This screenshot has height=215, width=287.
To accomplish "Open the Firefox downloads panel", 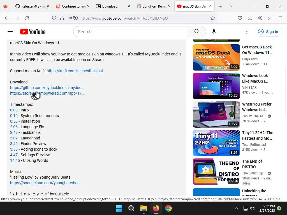I will point(250,18).
